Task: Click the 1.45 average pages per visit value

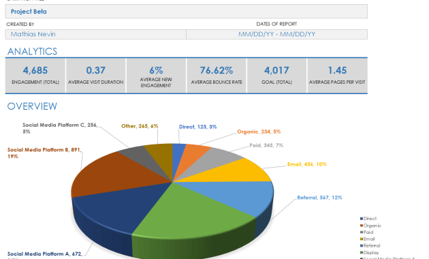Action: pos(337,70)
